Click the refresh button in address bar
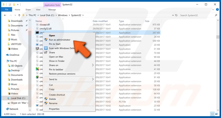The width and height of the screenshot is (221, 118). 176,15
